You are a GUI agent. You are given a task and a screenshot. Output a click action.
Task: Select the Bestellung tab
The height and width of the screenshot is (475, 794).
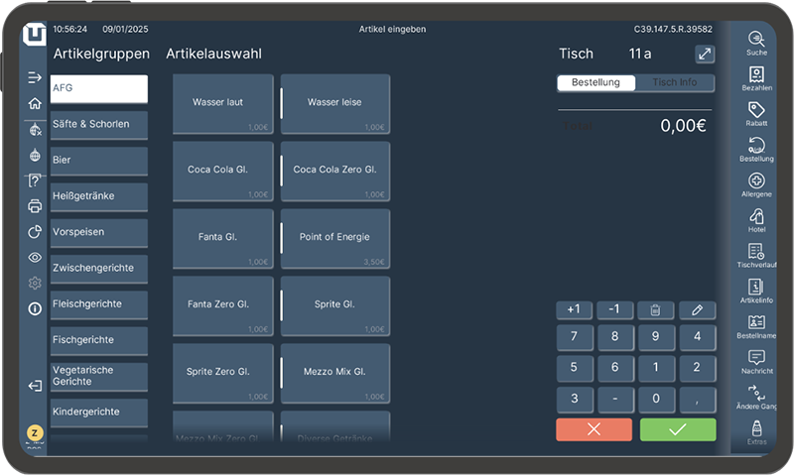(595, 82)
